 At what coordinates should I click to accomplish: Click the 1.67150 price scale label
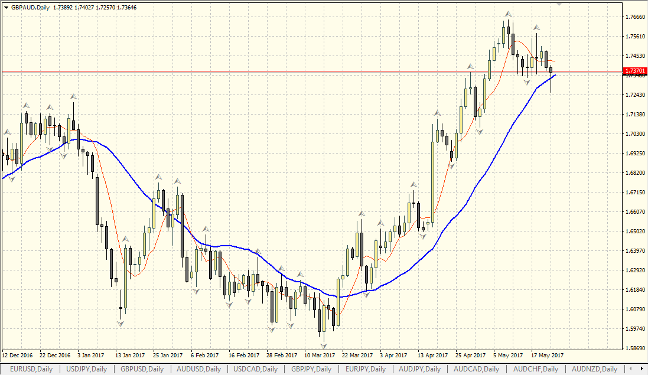click(x=636, y=193)
